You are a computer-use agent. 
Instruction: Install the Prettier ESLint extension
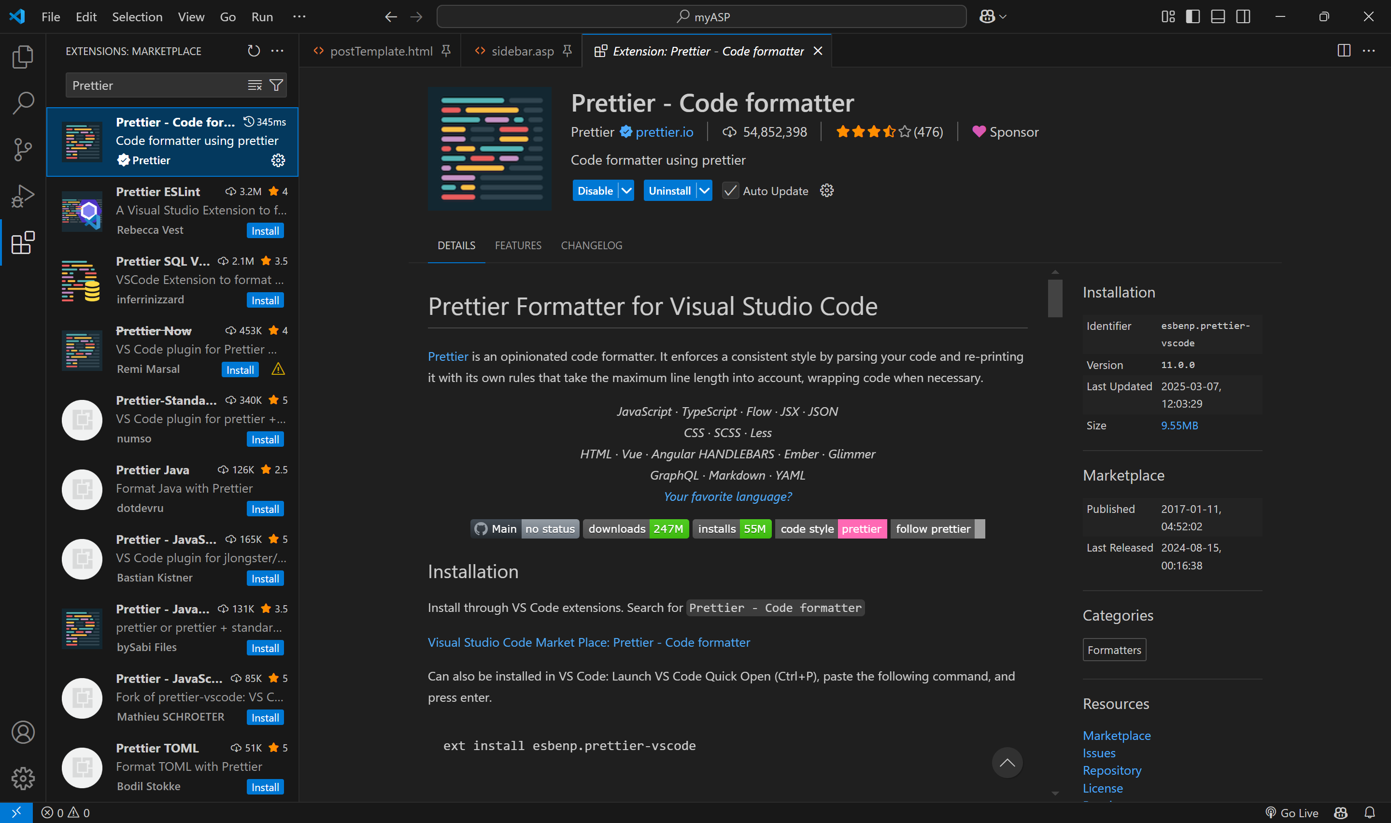[x=265, y=231]
